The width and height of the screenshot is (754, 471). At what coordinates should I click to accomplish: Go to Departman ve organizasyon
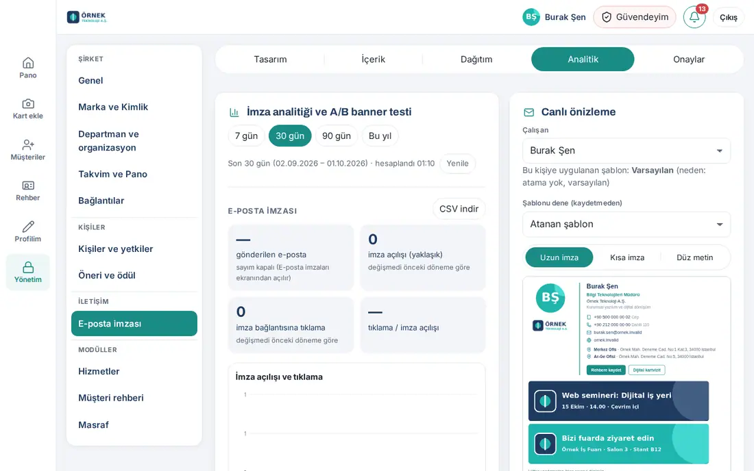click(x=134, y=140)
